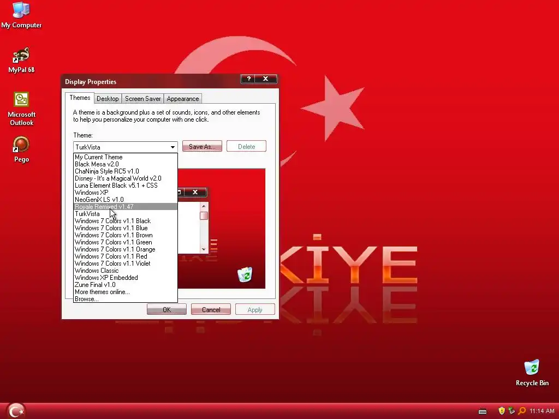Click the network connection tray icon
Viewport: 559px width, 419px height.
(512, 411)
